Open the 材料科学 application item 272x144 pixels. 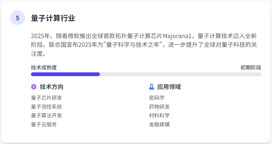tap(159, 115)
